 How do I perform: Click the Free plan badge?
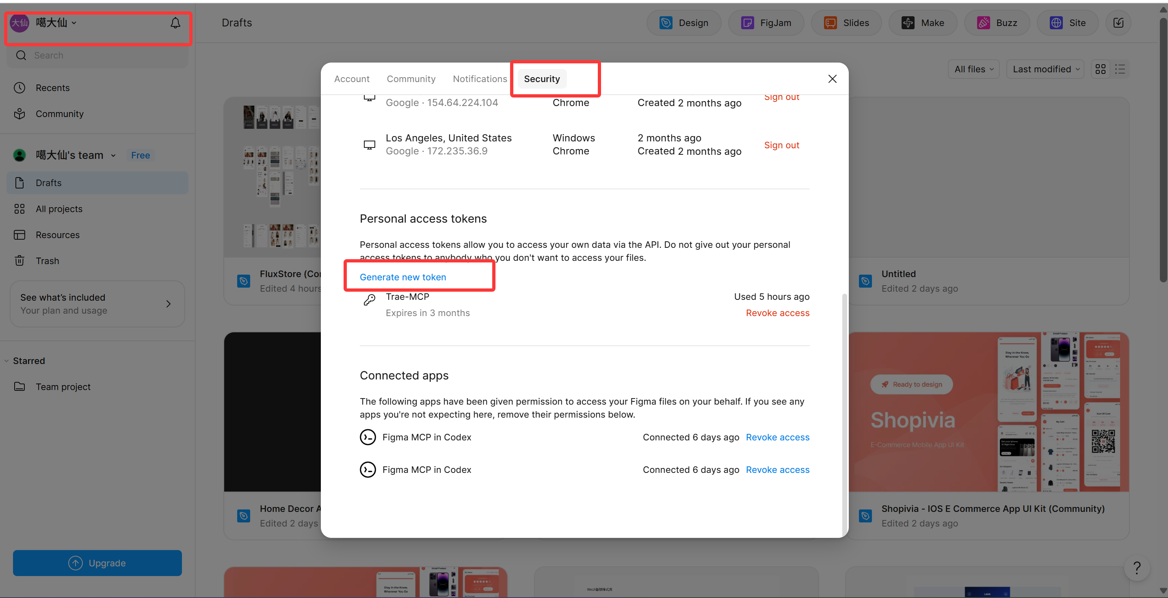point(141,155)
